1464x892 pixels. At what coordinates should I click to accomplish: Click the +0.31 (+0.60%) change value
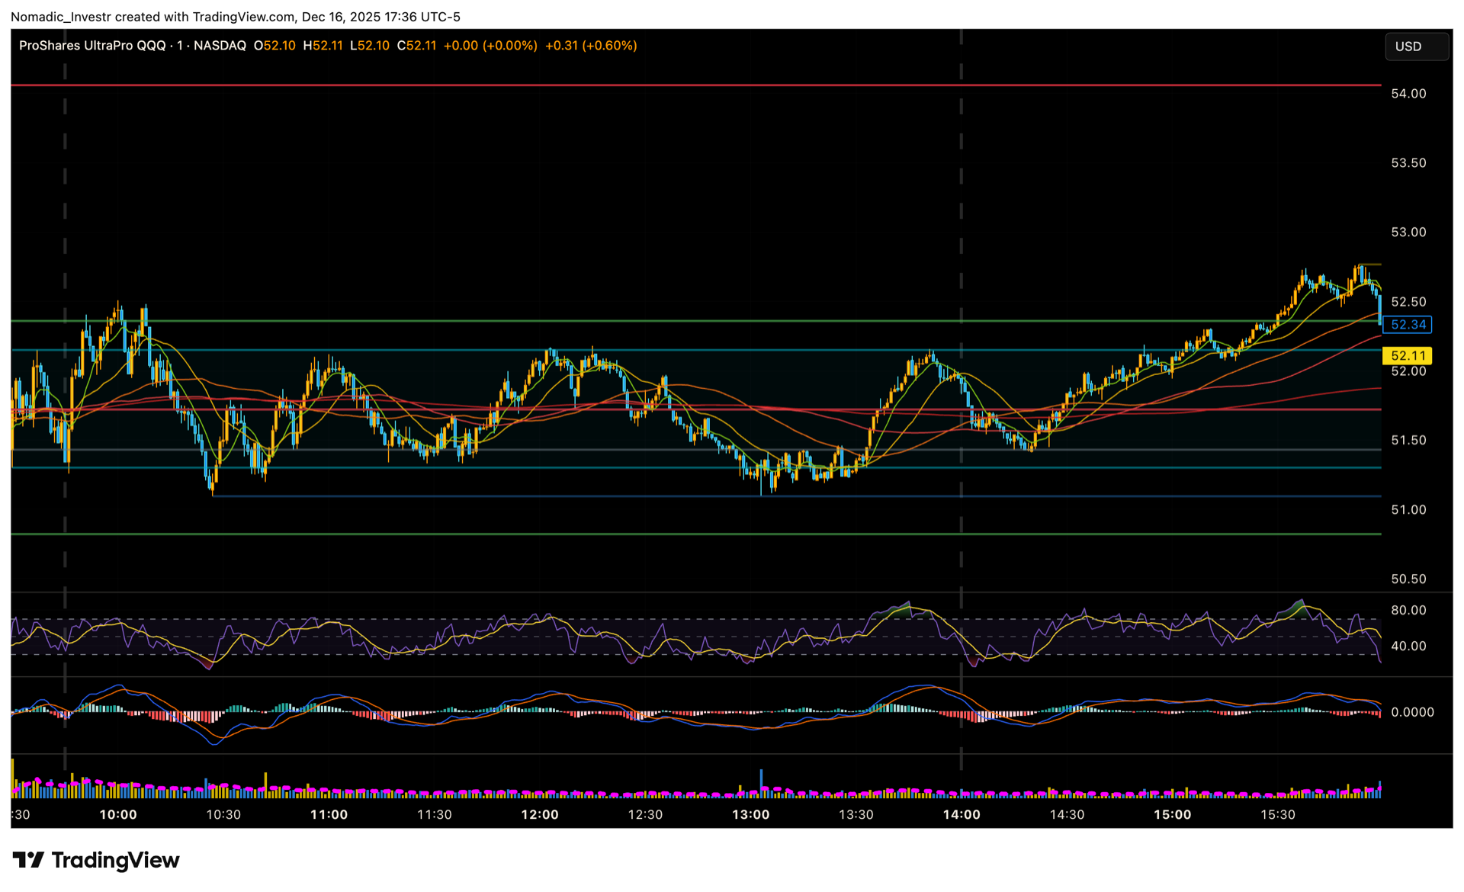tap(591, 46)
